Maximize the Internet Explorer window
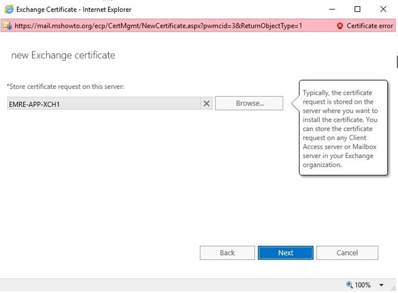 357,9
